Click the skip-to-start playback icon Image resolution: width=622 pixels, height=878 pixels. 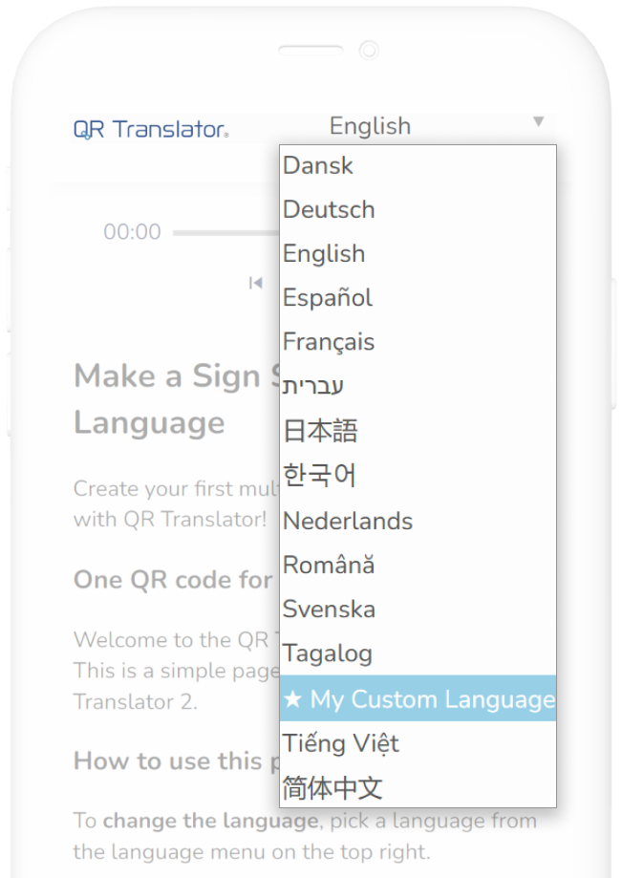[254, 283]
